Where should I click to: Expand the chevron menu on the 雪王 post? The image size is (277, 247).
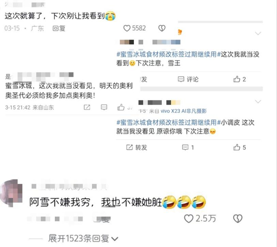click(x=258, y=33)
